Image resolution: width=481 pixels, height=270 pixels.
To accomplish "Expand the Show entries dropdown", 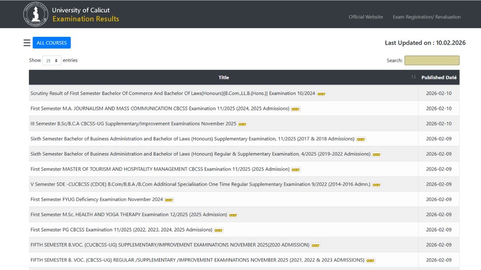I will [52, 61].
